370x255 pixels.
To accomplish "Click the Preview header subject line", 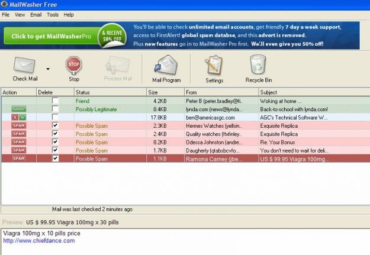I will click(72, 222).
